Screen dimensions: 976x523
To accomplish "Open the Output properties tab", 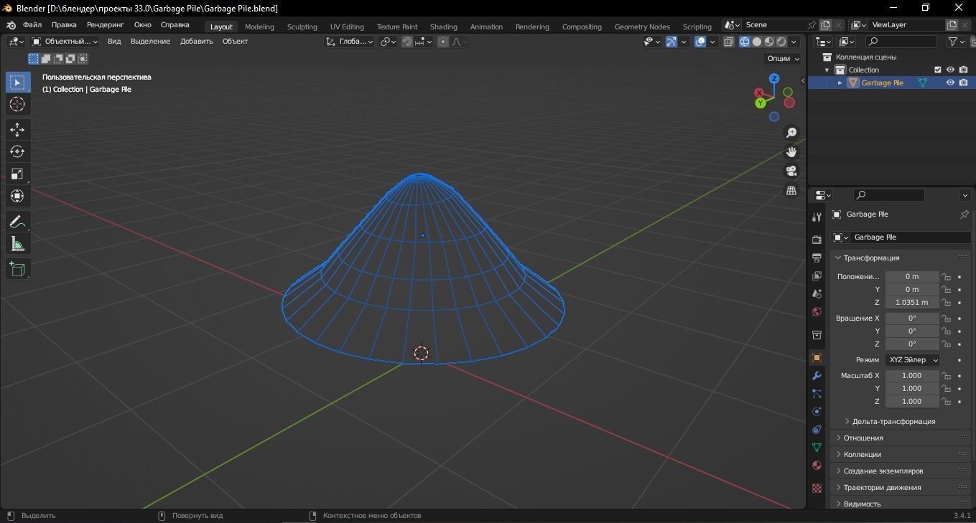I will 817,258.
